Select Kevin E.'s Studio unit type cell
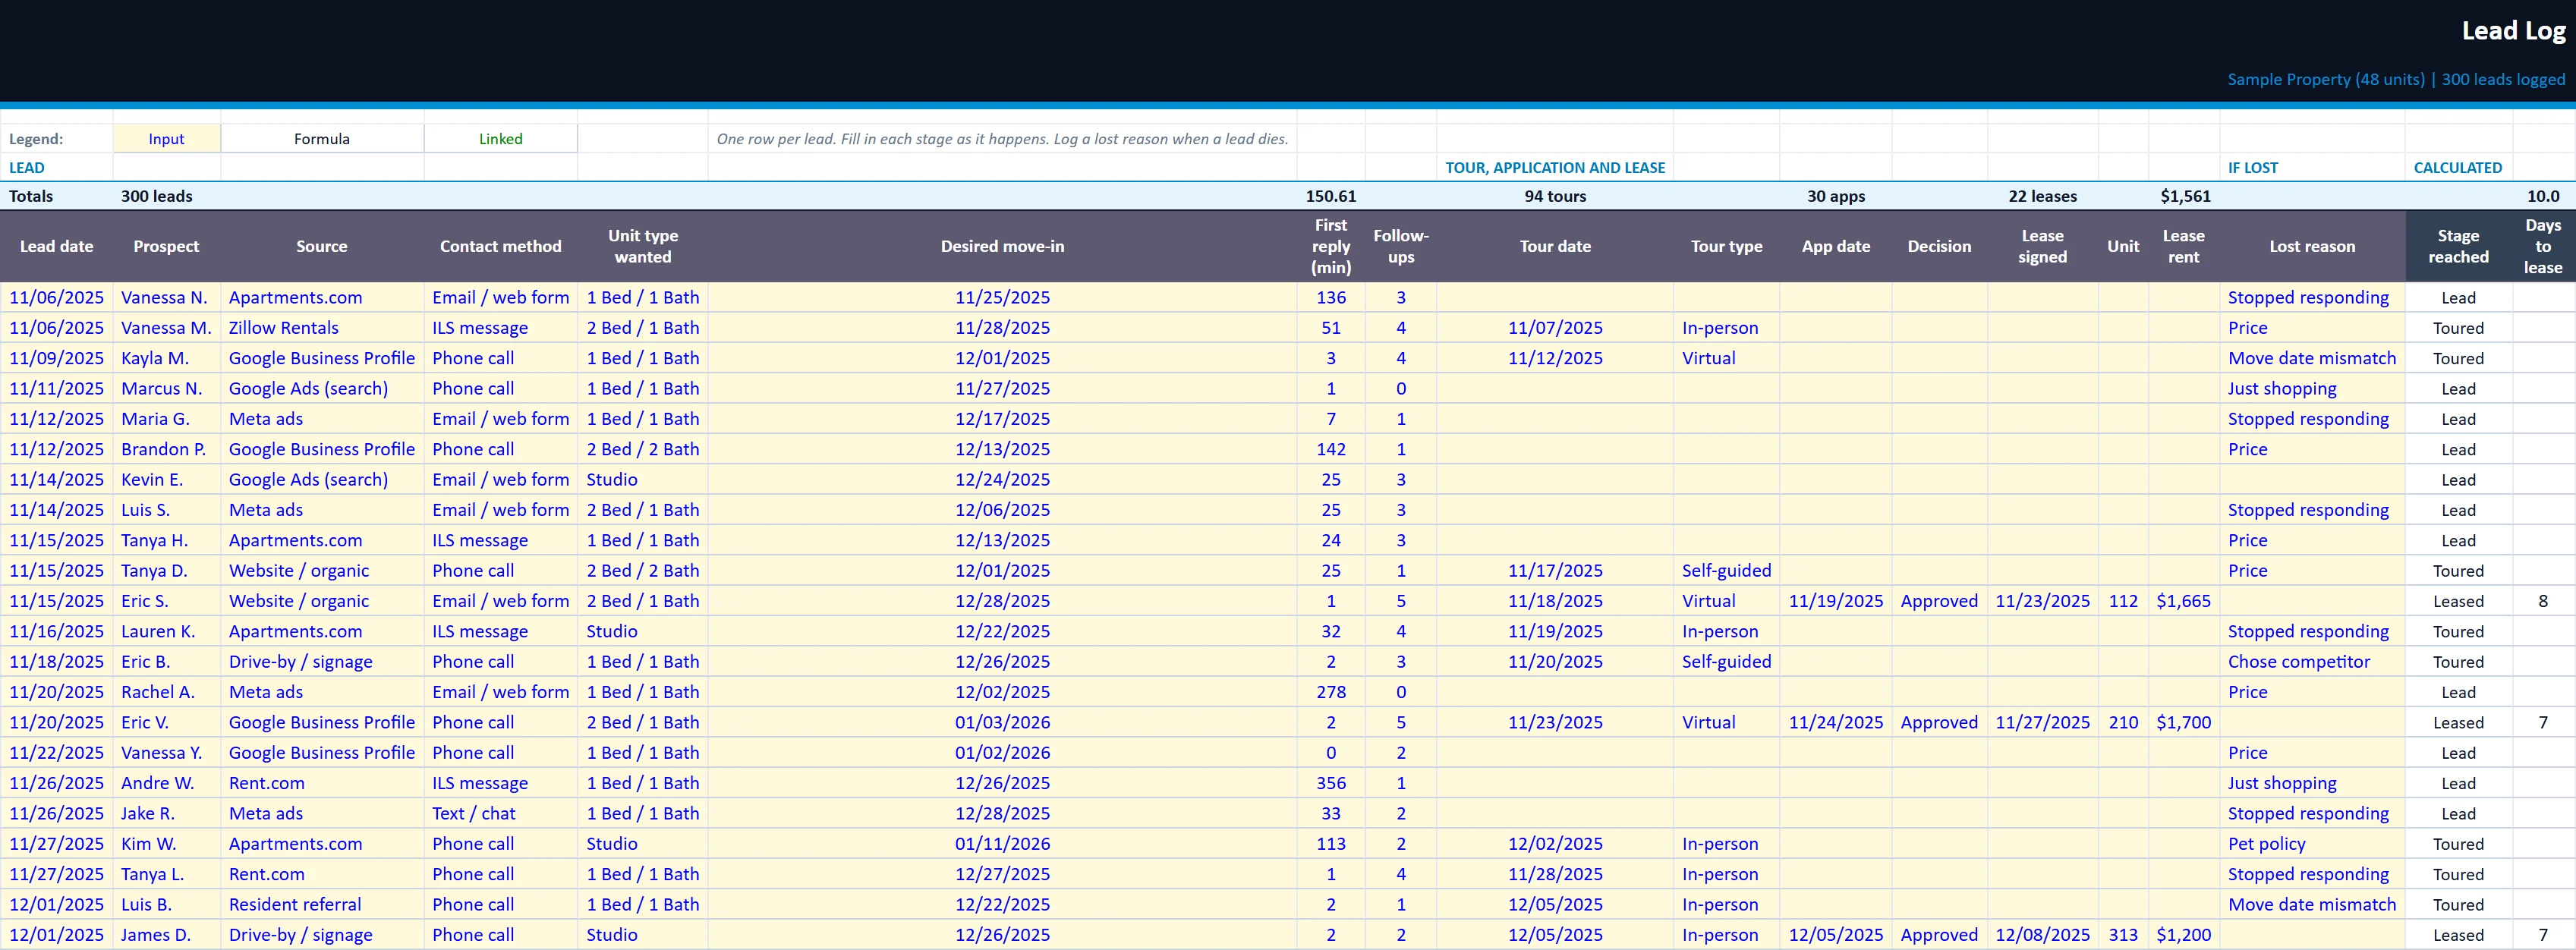This screenshot has width=2576, height=950. click(643, 479)
